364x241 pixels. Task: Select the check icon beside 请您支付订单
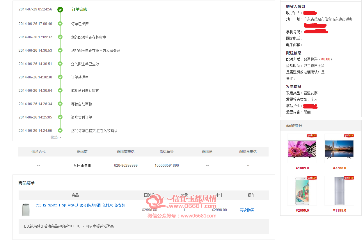click(x=60, y=117)
